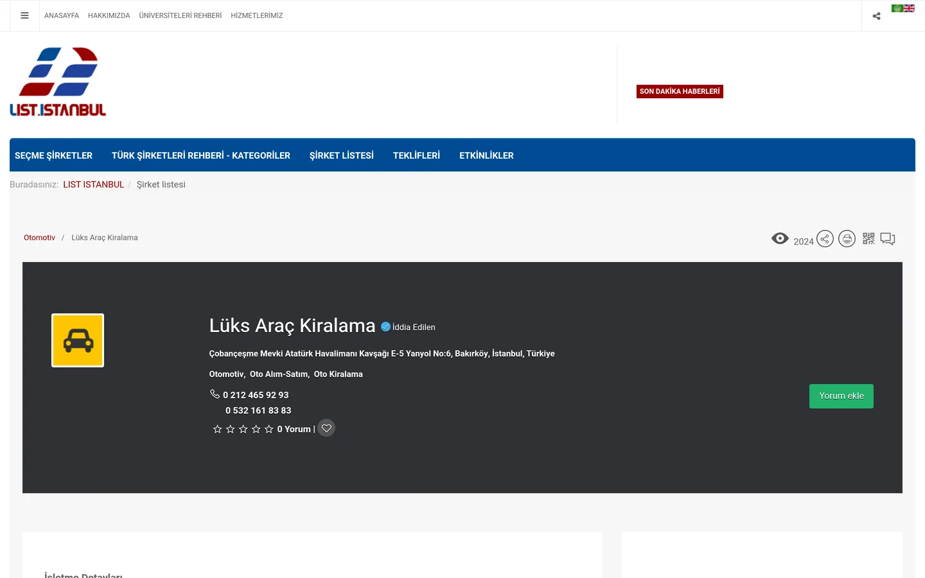Open comments via chat bubbles icon

pos(888,239)
